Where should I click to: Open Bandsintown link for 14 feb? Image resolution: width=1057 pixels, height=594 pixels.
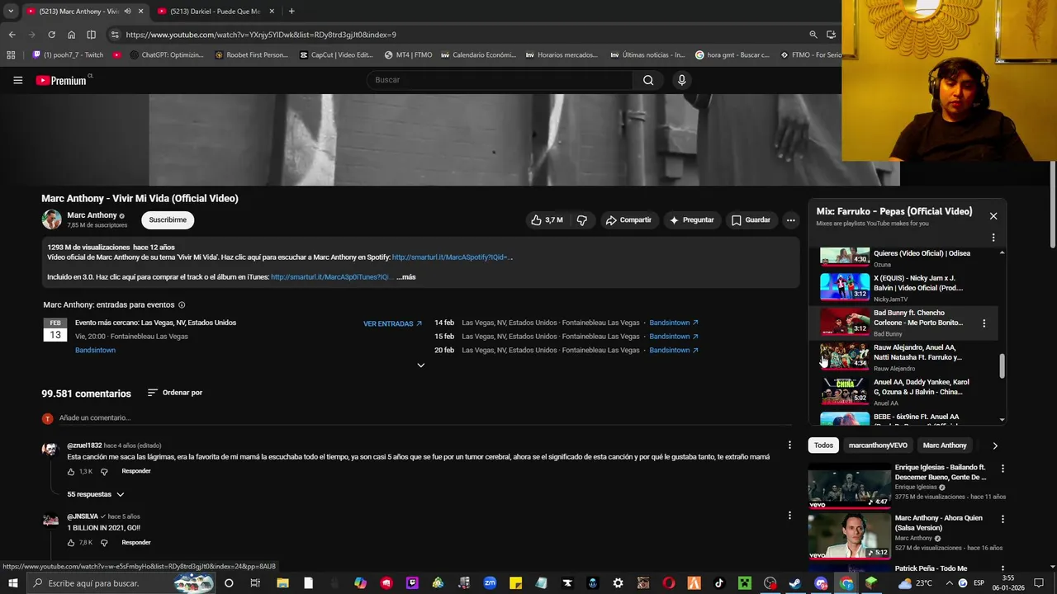point(674,323)
